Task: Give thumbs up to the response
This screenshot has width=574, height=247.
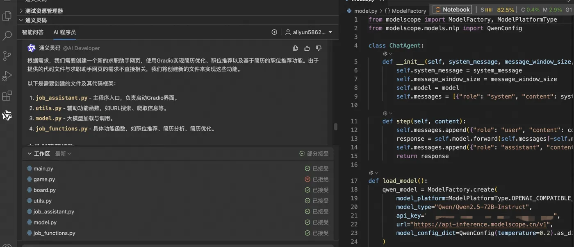Action: coord(307,48)
